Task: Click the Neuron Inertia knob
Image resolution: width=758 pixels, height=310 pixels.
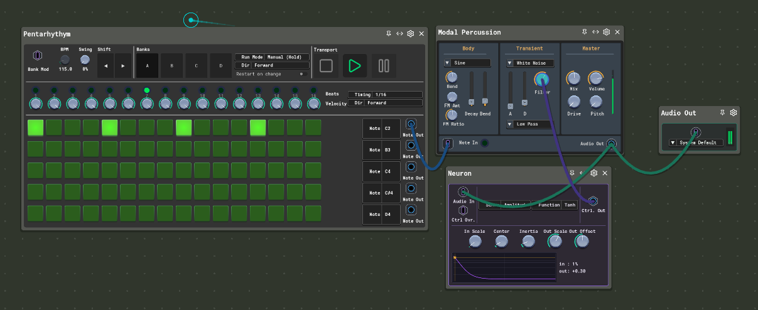Action: point(528,241)
